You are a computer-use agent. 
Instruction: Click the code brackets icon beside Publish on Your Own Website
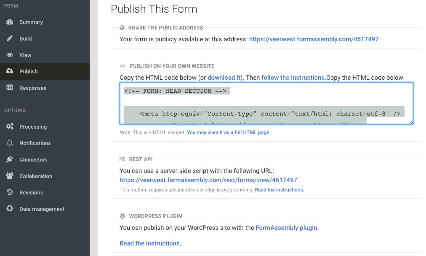coord(122,66)
